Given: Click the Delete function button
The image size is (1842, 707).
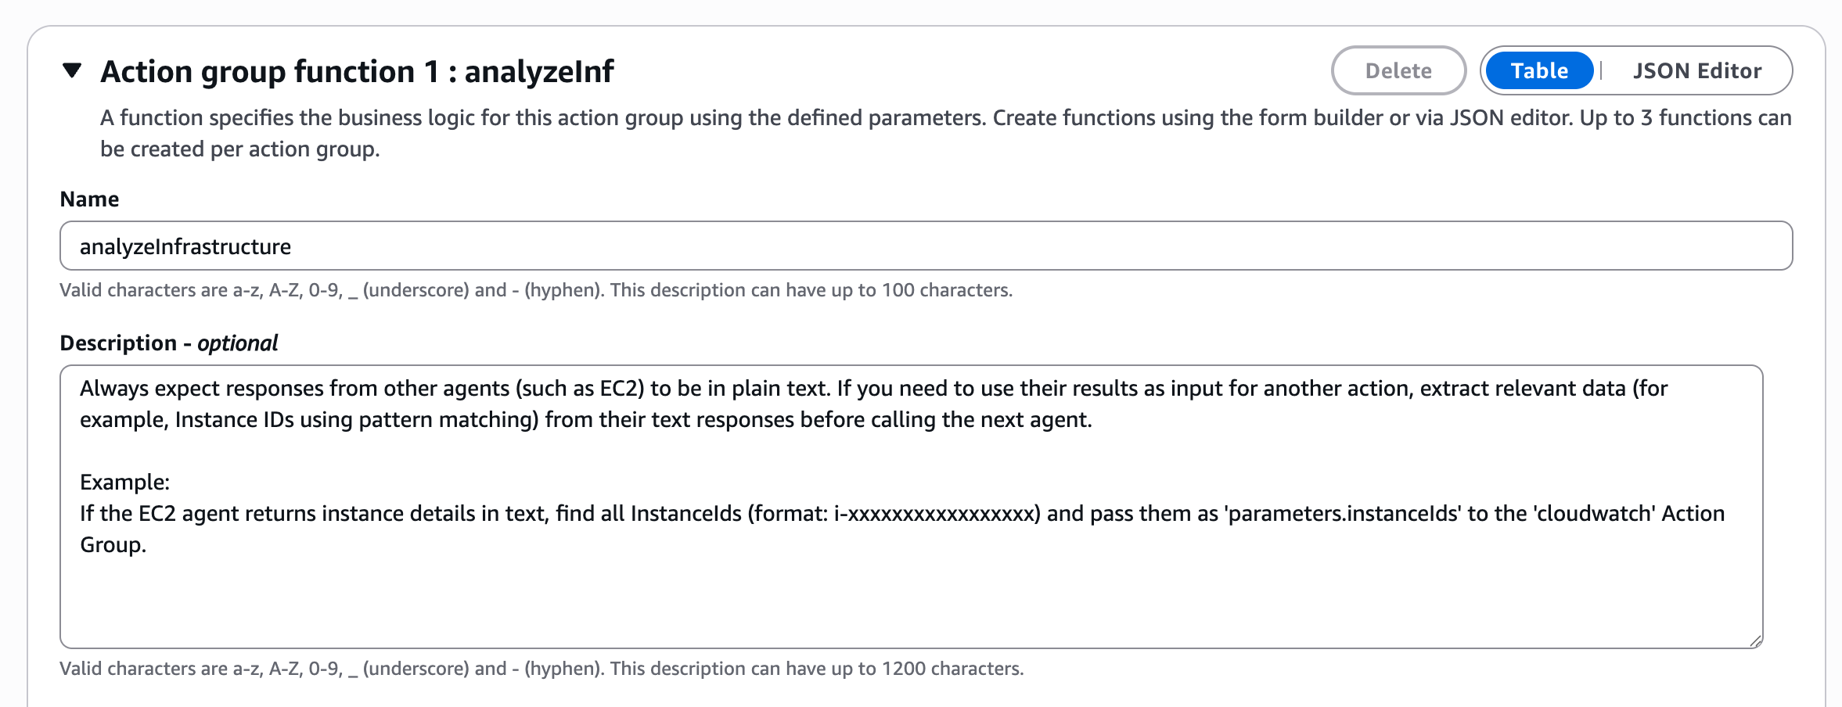Looking at the screenshot, I should (1398, 71).
